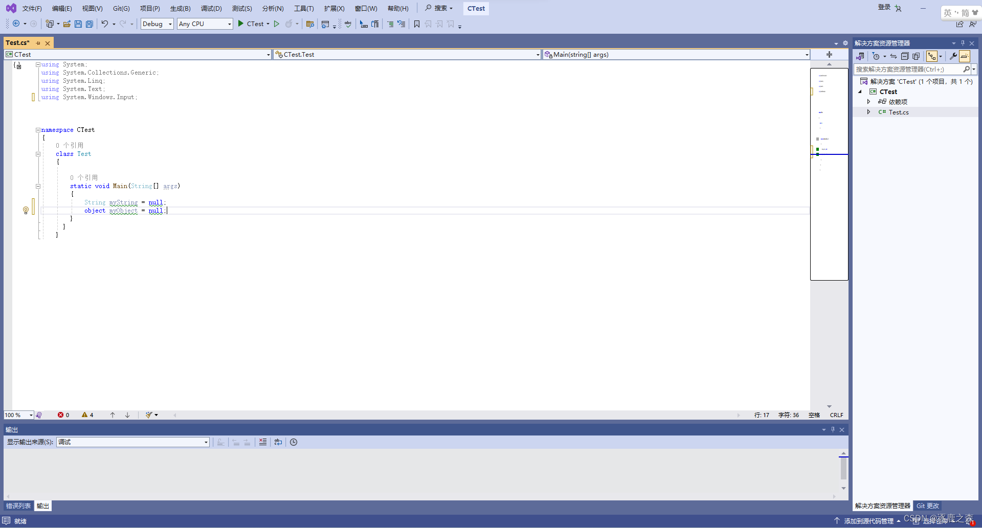Click Pending Changes filter clock icon
This screenshot has height=528, width=982.
(x=876, y=56)
